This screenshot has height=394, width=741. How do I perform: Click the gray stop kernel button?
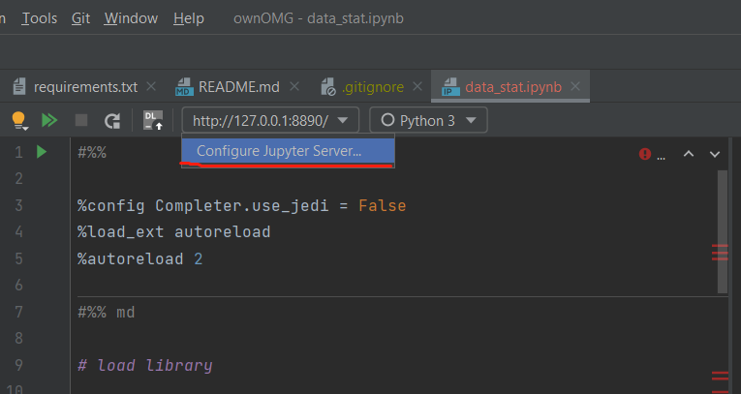tap(81, 120)
